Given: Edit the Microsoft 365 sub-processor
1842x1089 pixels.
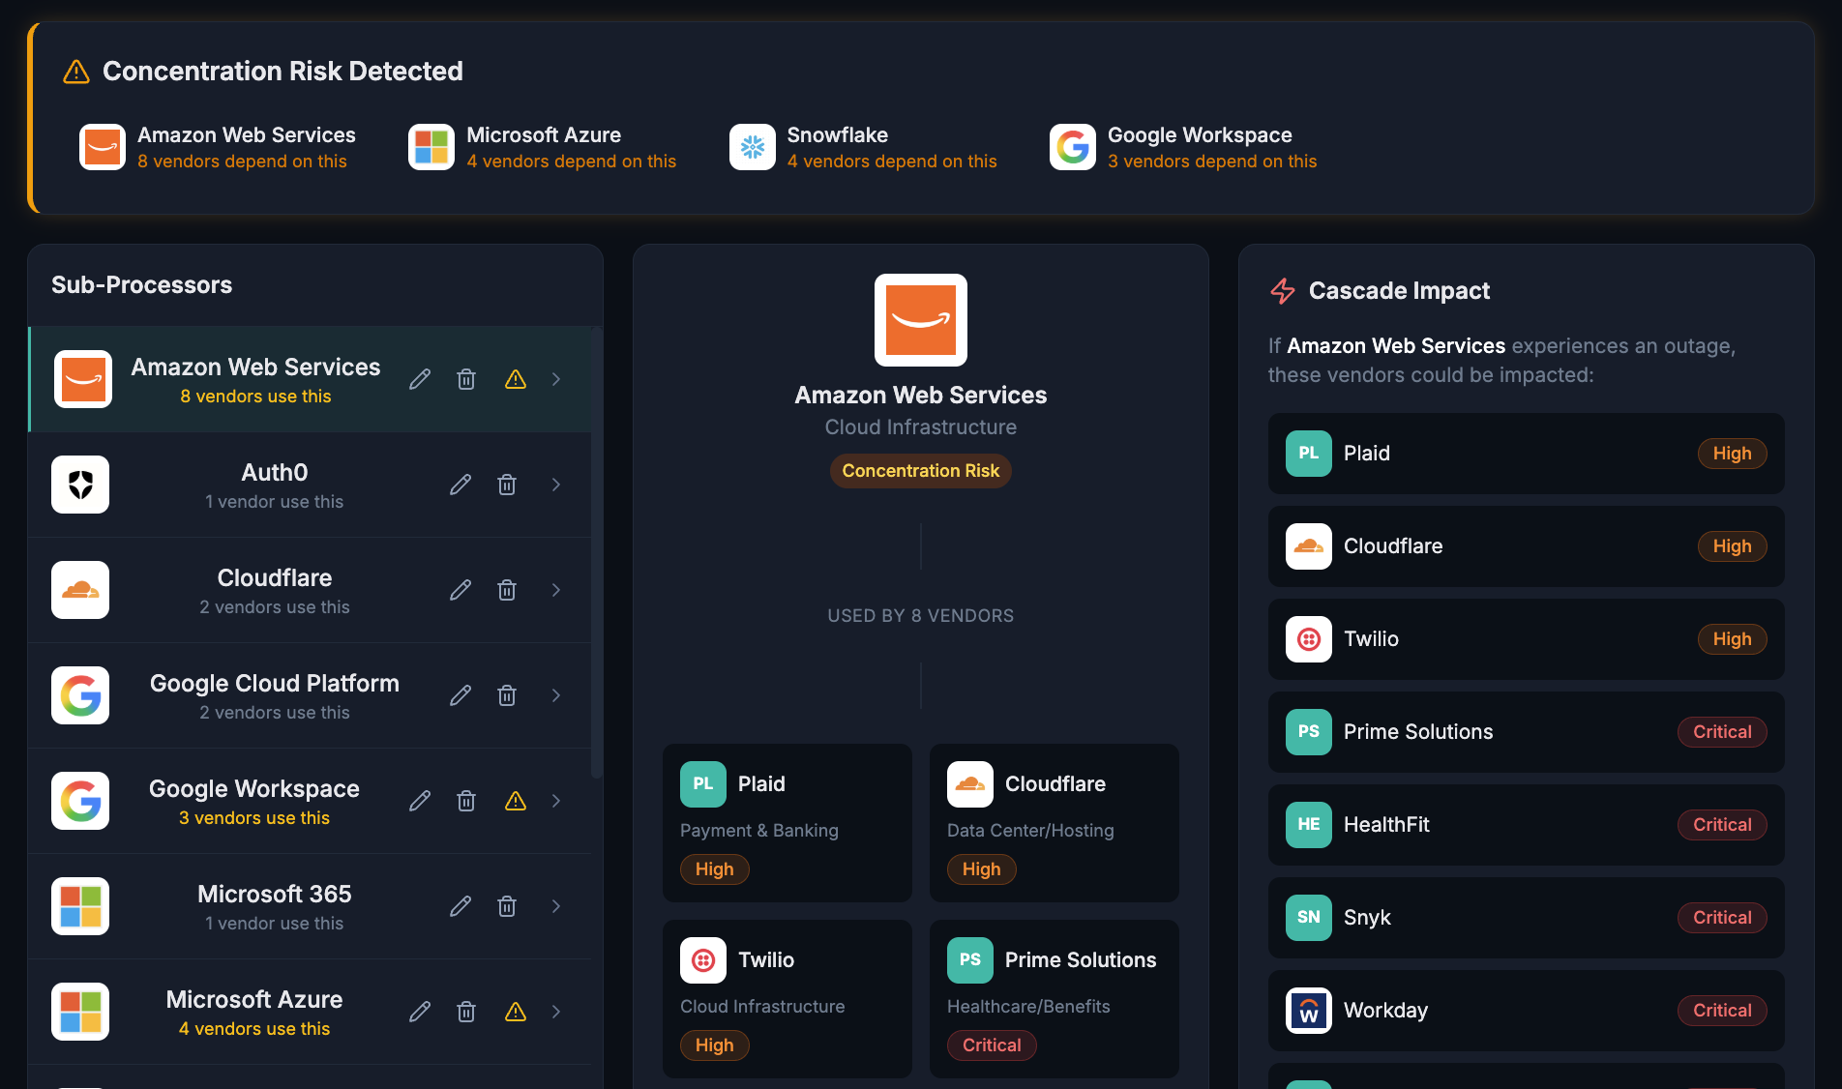Looking at the screenshot, I should tap(460, 906).
